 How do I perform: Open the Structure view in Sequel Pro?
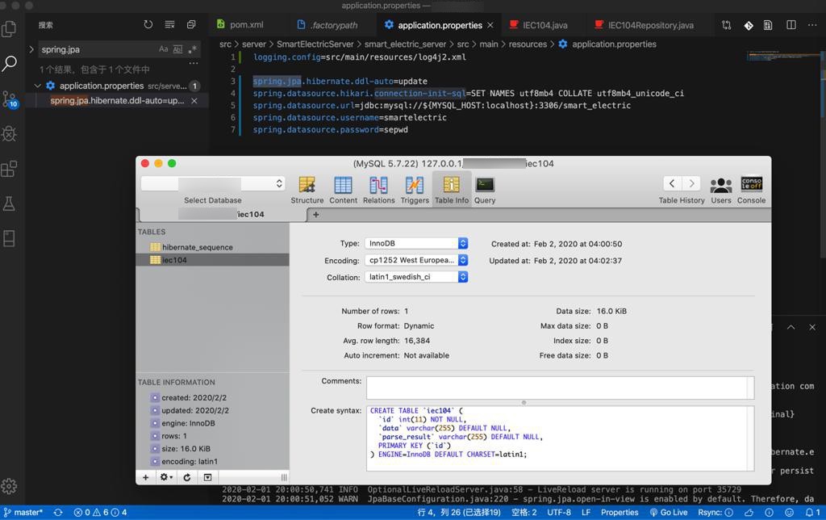coord(307,190)
